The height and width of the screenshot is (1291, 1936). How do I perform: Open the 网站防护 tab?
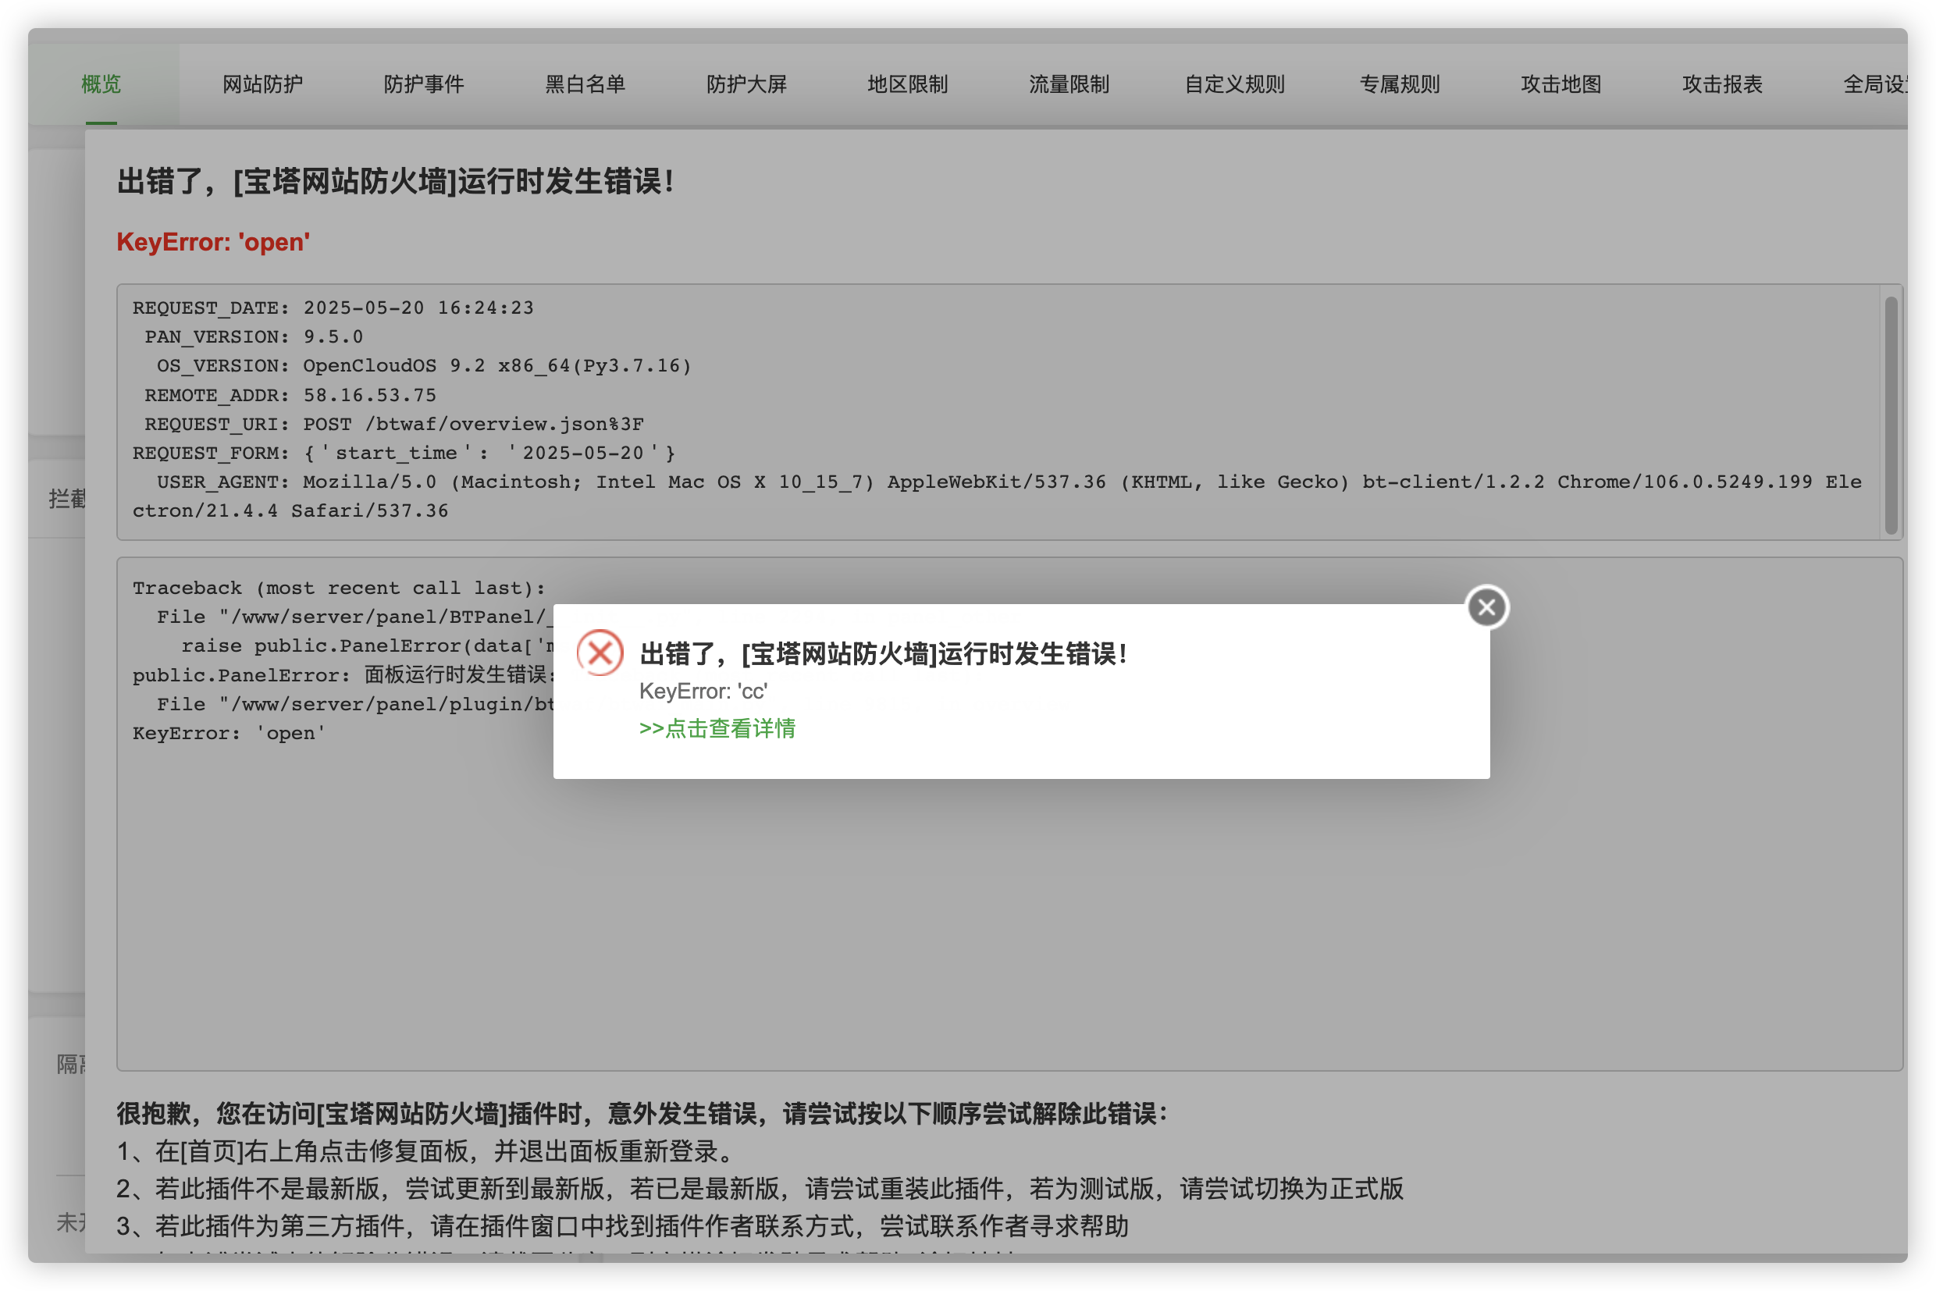point(263,84)
